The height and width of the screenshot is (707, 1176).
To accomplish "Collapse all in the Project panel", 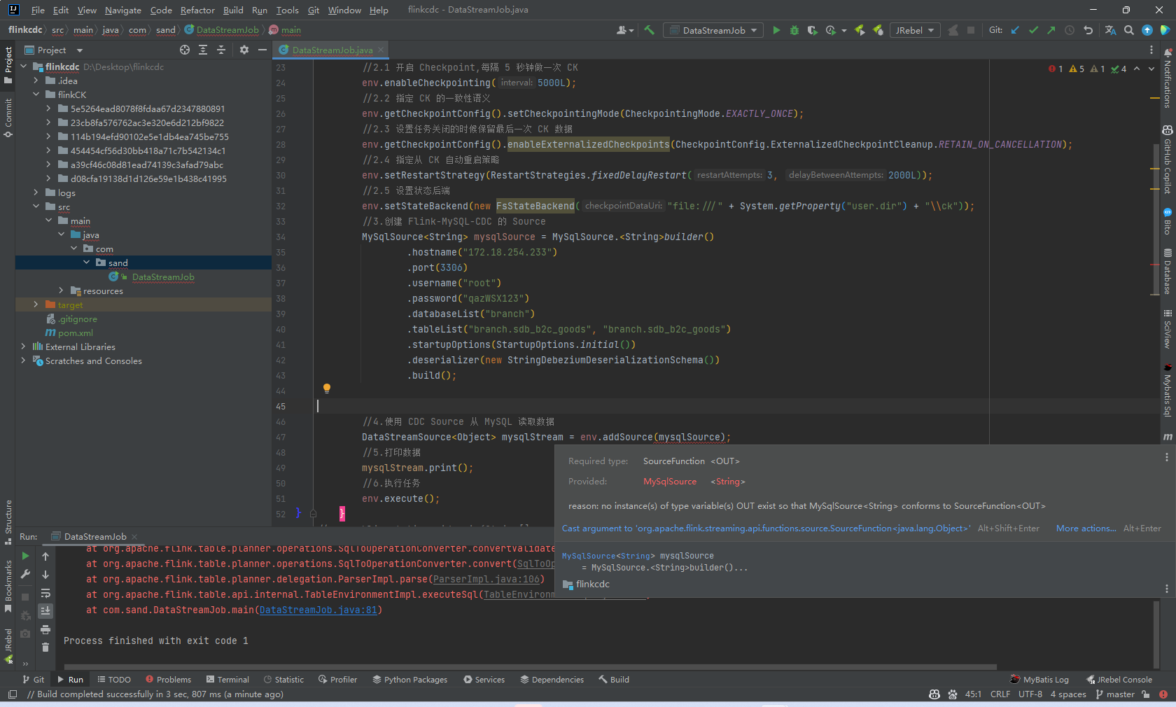I will click(x=221, y=50).
